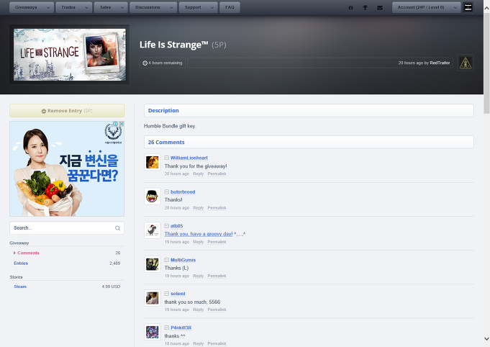Open P4nkill3R's avatar
Viewport: 490px width, 347px height.
pos(153,332)
